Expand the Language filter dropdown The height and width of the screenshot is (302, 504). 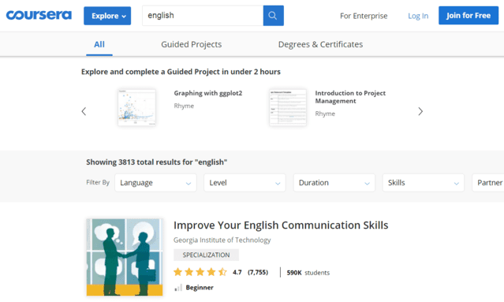(155, 183)
